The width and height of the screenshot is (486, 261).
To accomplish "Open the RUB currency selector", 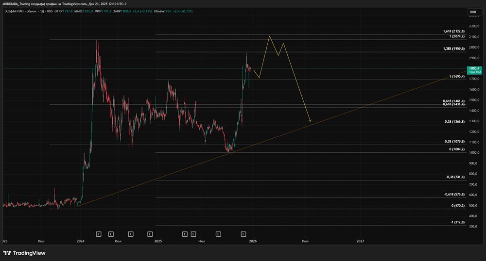I will pyautogui.click(x=472, y=12).
